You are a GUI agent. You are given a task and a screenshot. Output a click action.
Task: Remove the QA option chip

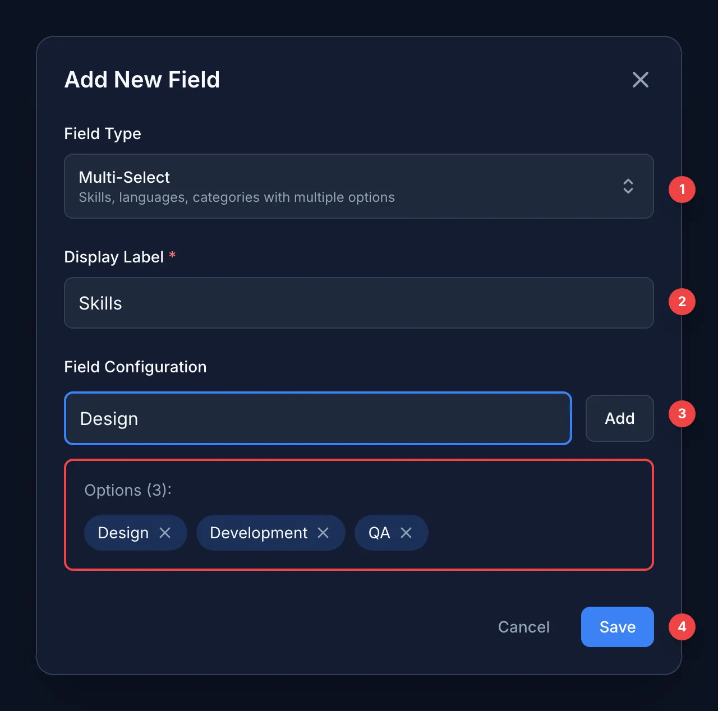[x=407, y=533]
